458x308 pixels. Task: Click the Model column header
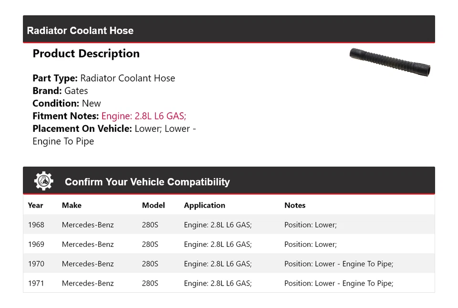pos(153,205)
